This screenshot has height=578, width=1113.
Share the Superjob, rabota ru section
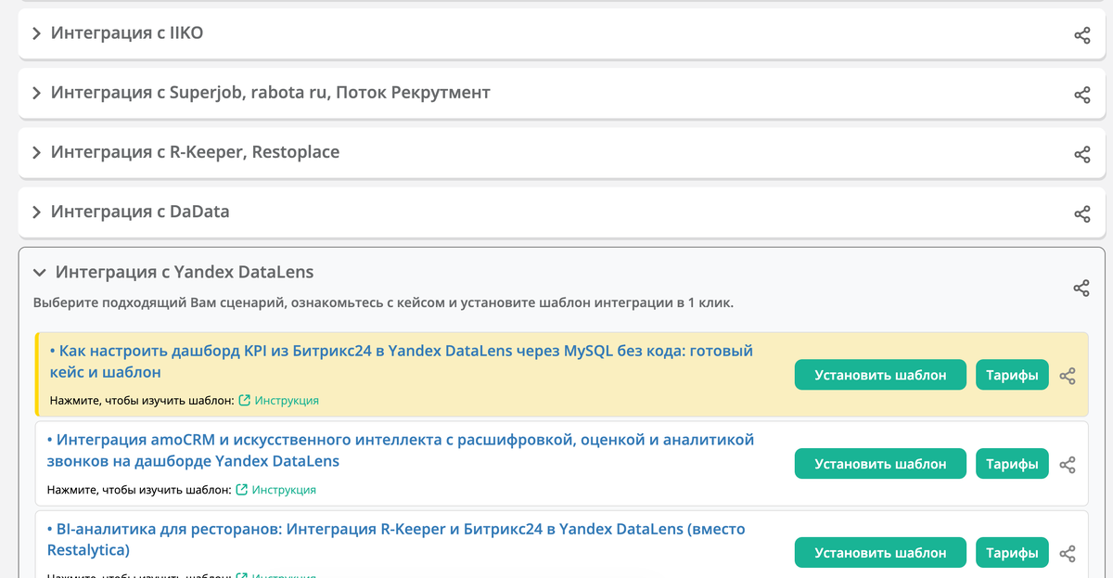pos(1081,95)
